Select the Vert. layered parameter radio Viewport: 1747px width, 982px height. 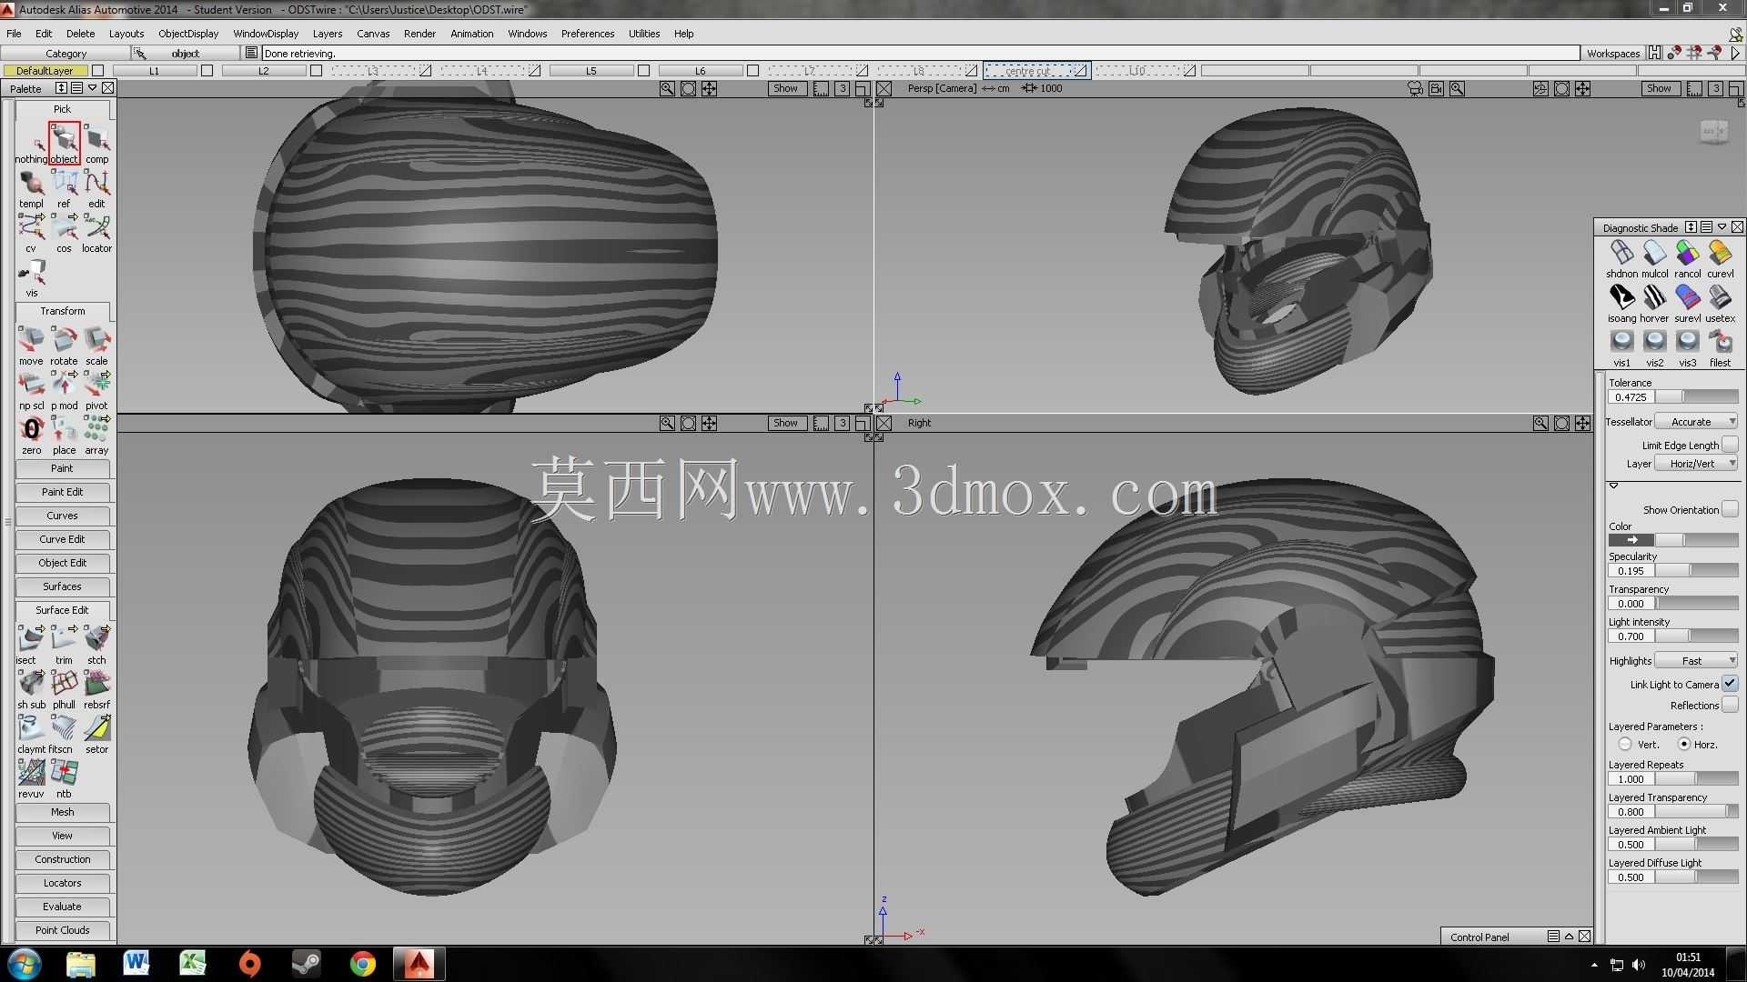pos(1625,744)
